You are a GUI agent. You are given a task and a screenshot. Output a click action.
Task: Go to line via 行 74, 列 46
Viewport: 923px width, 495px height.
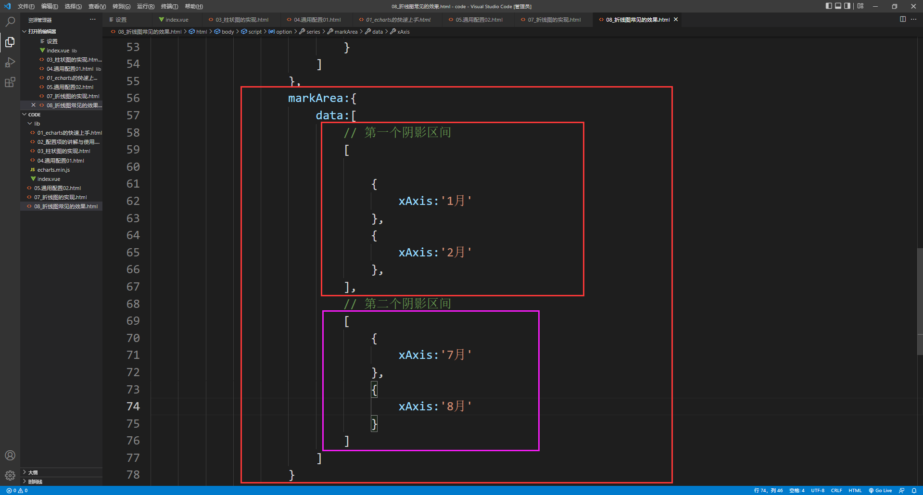click(x=768, y=491)
